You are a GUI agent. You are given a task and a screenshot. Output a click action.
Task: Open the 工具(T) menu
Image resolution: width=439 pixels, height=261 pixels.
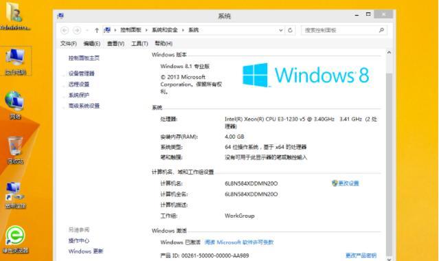139,43
